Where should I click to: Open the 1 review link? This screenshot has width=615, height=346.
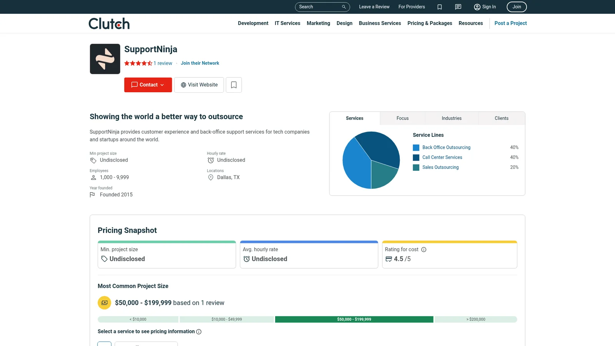click(x=163, y=63)
